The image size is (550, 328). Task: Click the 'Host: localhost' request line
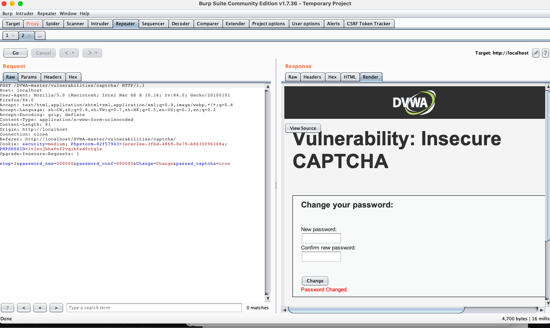tap(21, 90)
